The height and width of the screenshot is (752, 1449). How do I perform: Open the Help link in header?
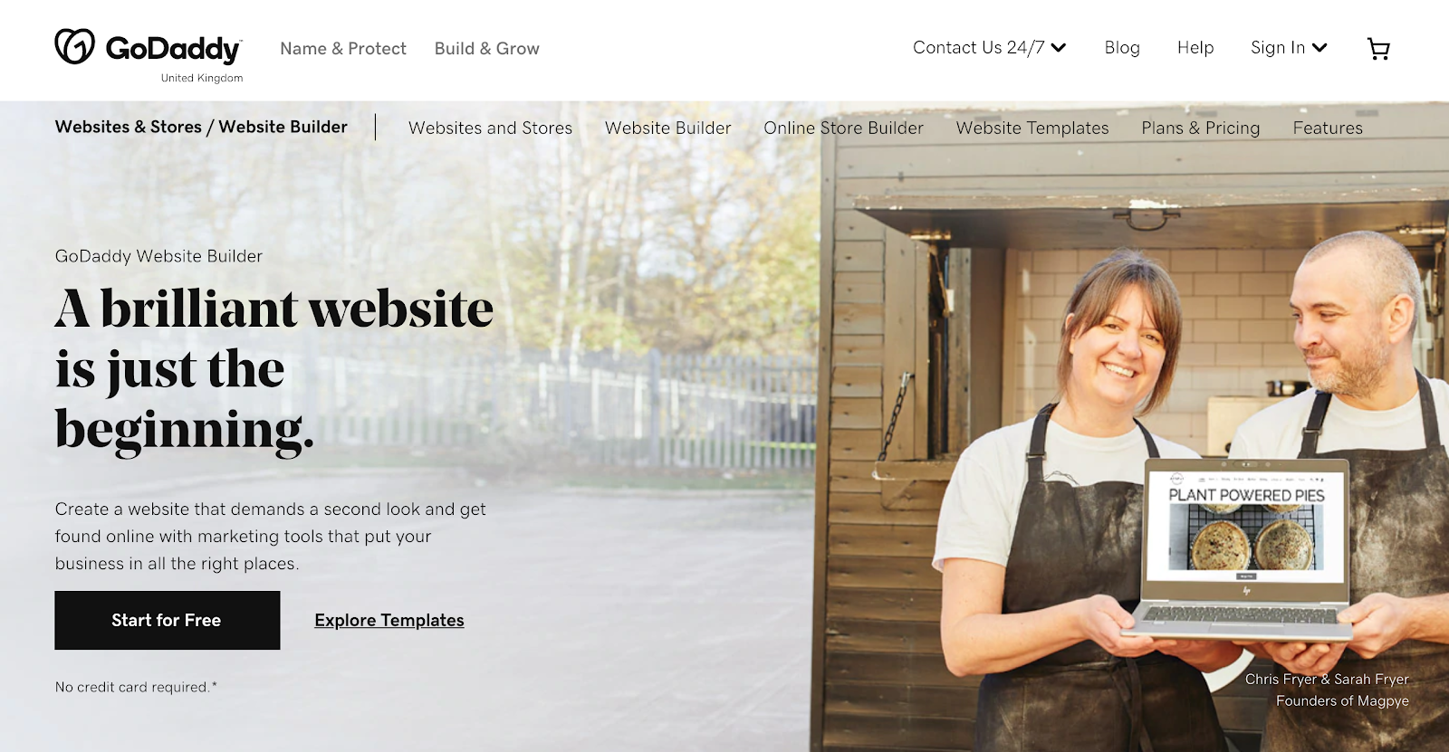(x=1195, y=48)
